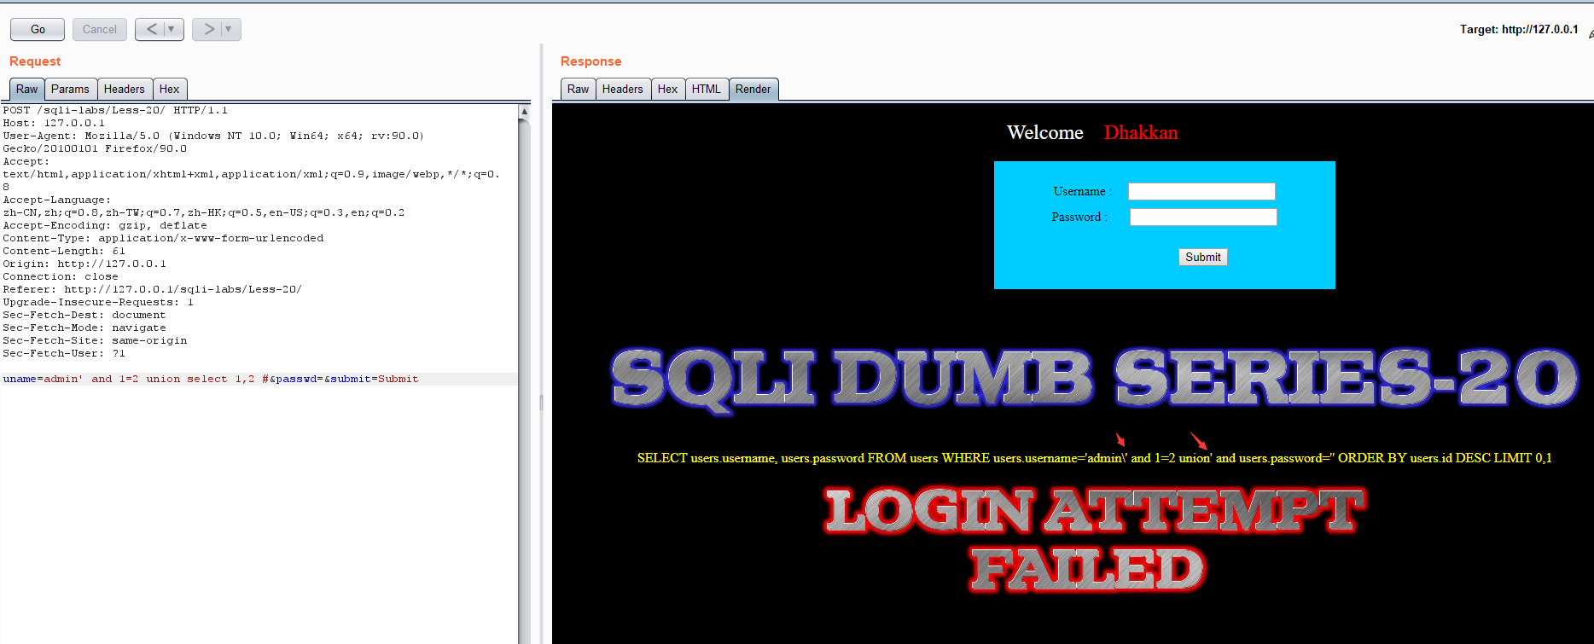Click the Submit button in rendered page
This screenshot has width=1594, height=644.
(1203, 257)
